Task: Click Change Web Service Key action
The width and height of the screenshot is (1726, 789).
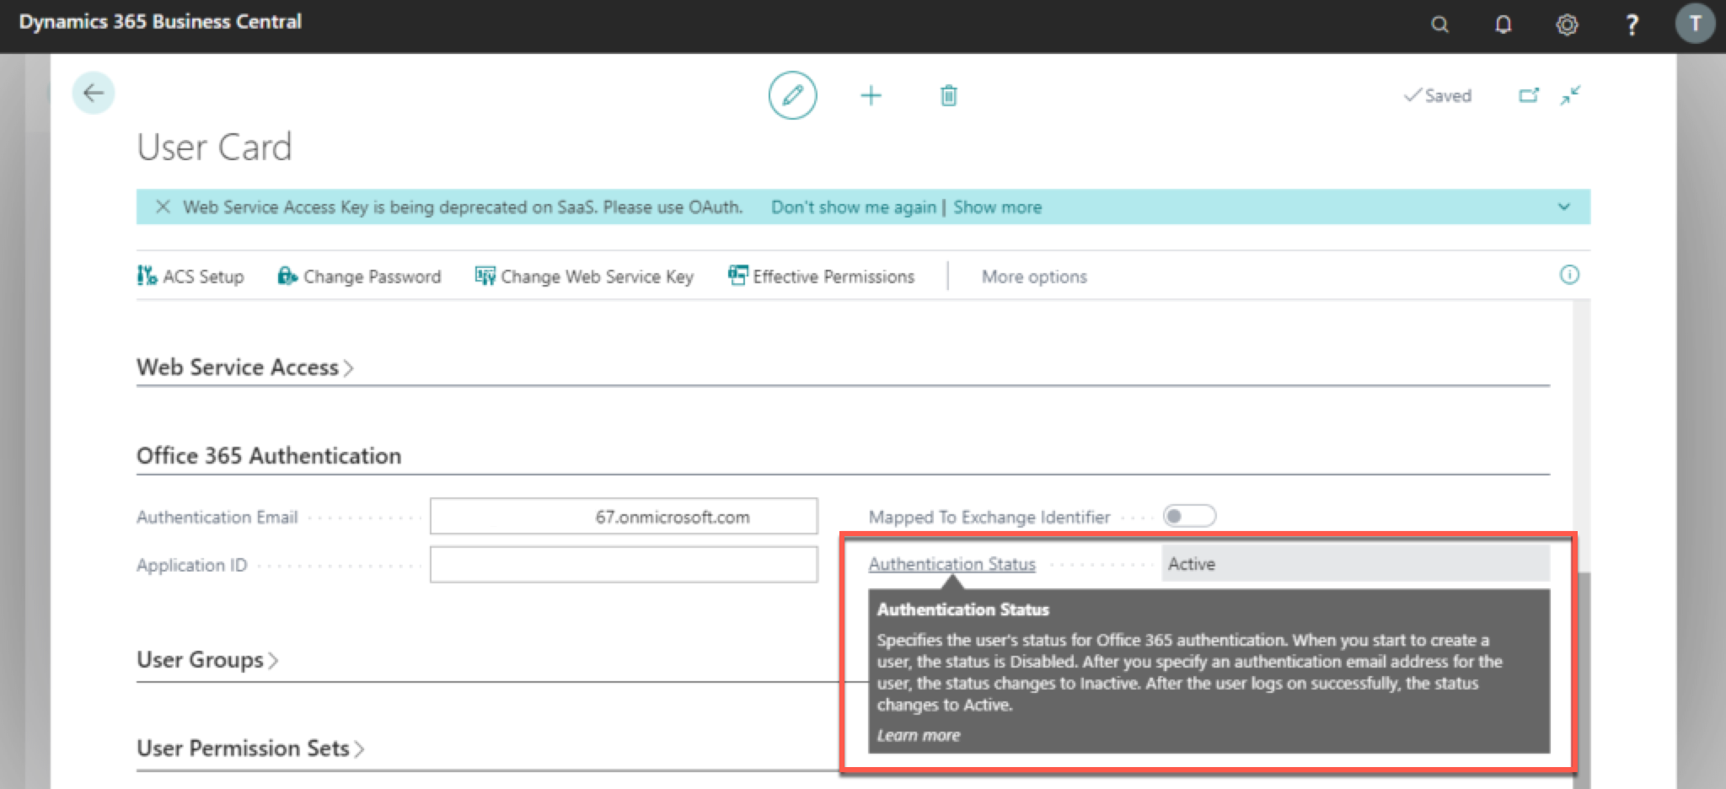Action: coord(584,276)
